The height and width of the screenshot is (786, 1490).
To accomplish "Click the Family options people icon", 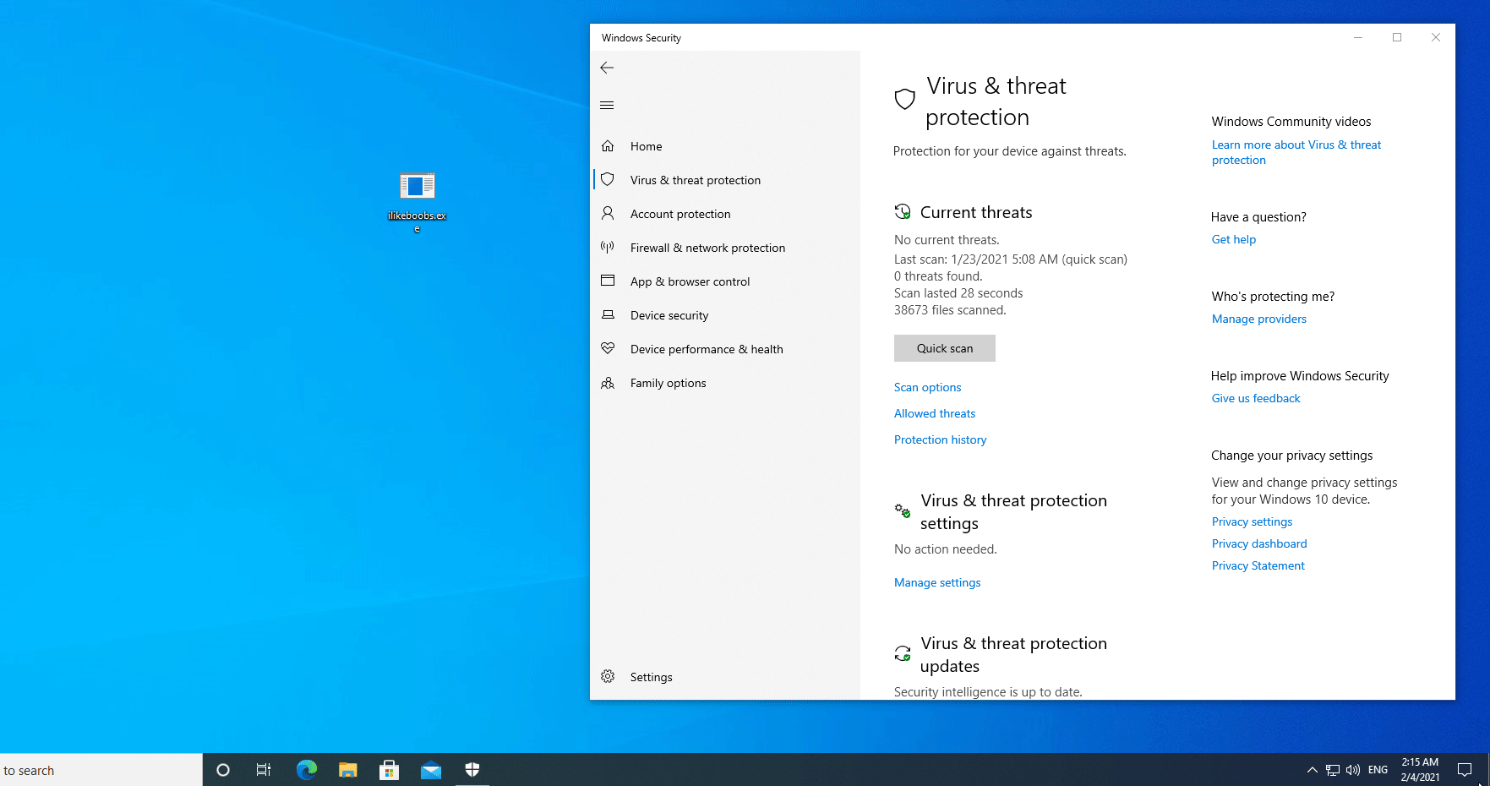I will pyautogui.click(x=608, y=383).
